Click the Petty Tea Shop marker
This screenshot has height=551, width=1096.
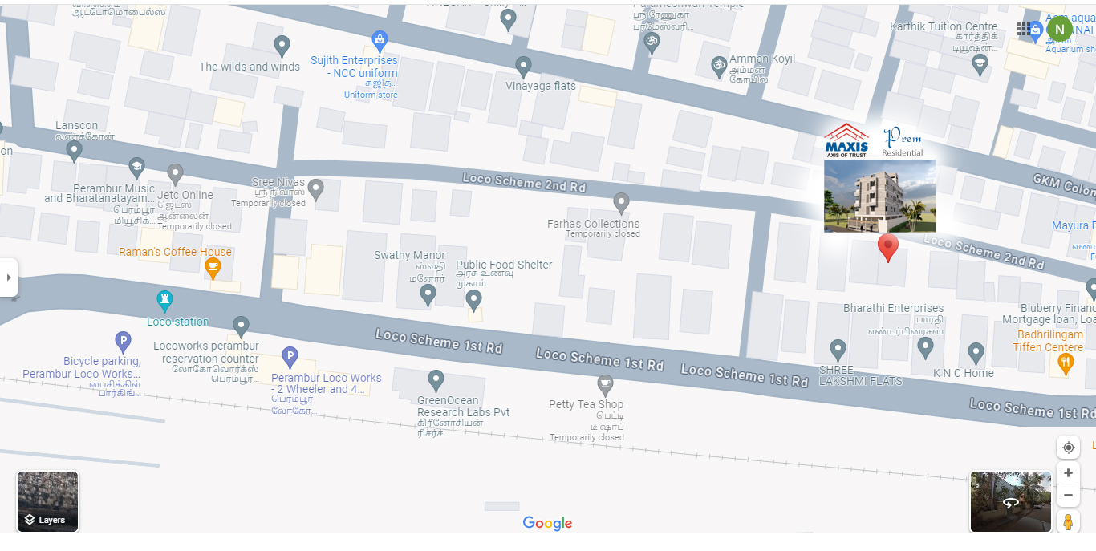[606, 386]
